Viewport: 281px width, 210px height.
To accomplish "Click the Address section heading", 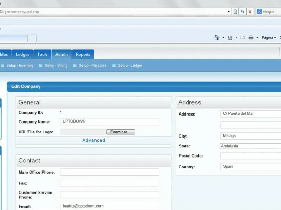I will coord(190,102).
